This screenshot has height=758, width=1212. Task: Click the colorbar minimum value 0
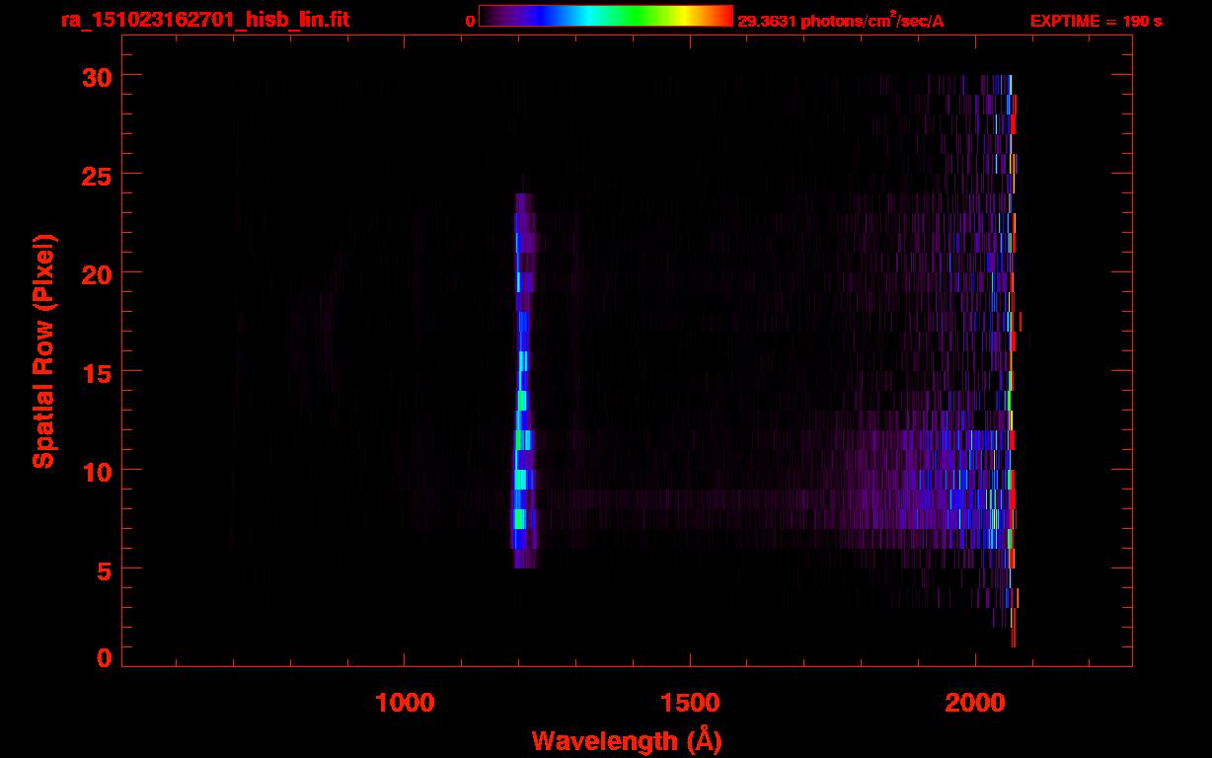tap(471, 21)
